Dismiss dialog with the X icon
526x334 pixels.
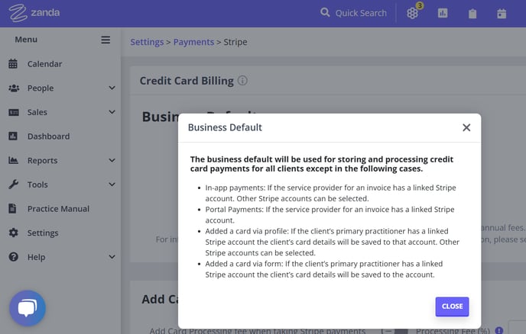tap(466, 127)
